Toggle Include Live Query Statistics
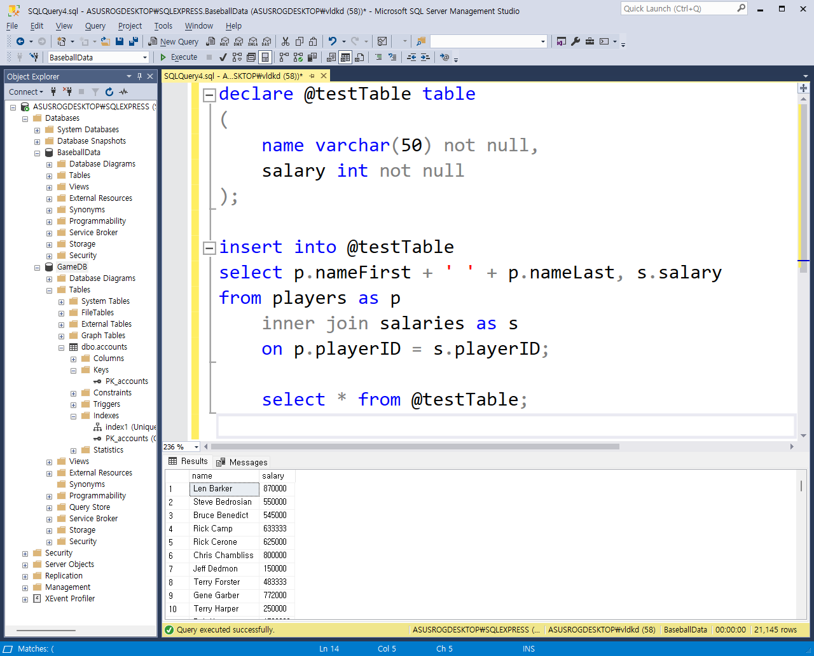 [x=298, y=57]
